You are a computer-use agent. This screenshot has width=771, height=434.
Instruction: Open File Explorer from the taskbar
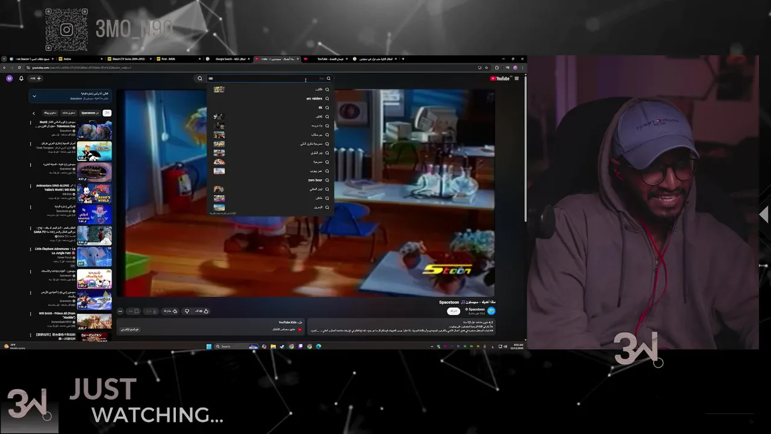[273, 347]
